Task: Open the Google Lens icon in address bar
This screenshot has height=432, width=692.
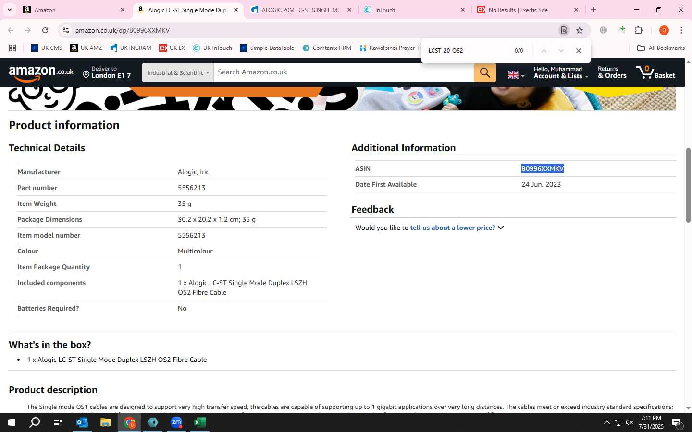Action: (564, 30)
